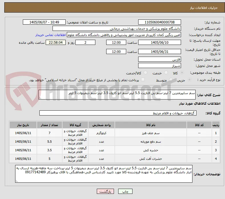Viewport: 225px width, 199px height.
Task: Click buyer organization name field
Action: [x=117, y=29]
